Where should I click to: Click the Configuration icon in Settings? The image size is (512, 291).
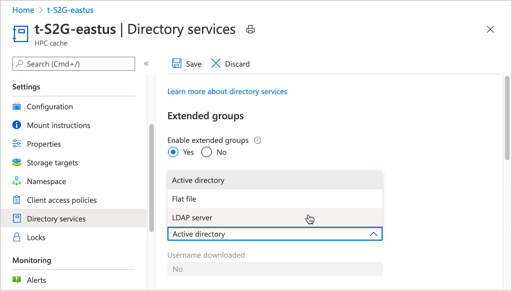pyautogui.click(x=17, y=106)
